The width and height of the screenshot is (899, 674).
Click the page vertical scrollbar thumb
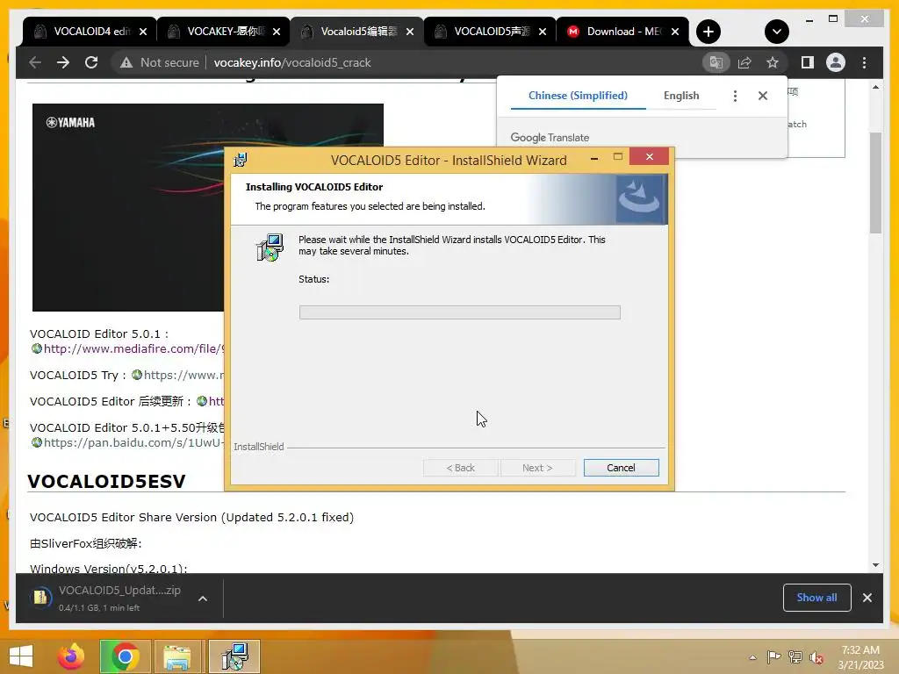tap(875, 183)
